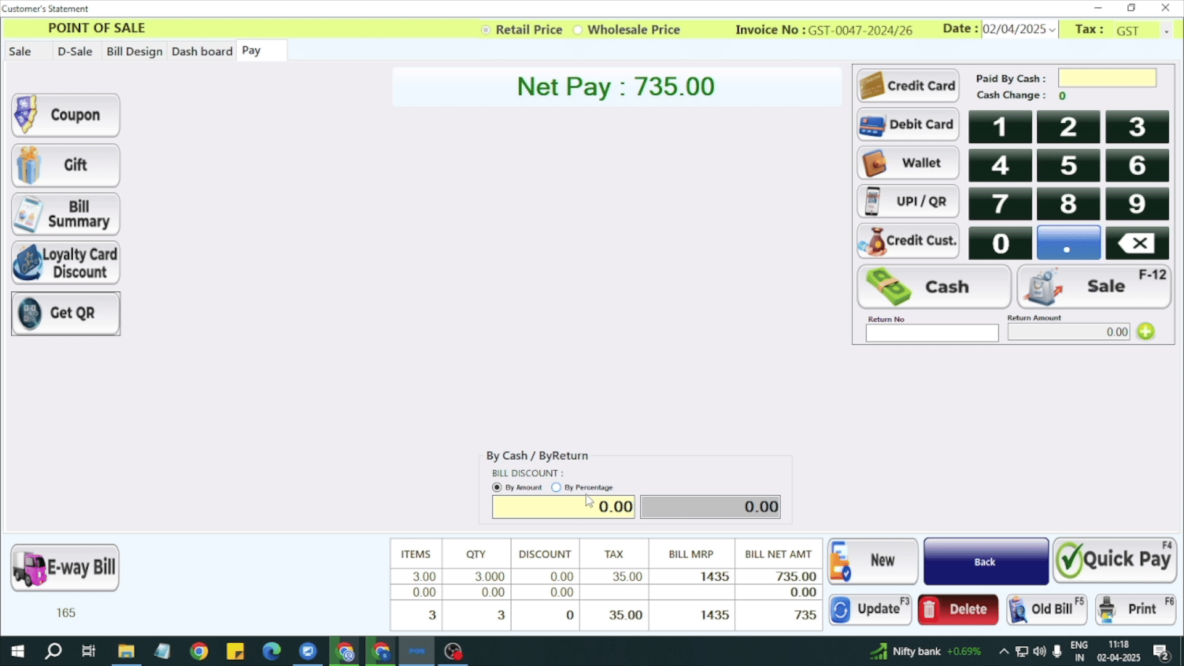Viewport: 1184px width, 666px height.
Task: Switch to the Dash board tab
Action: [x=202, y=51]
